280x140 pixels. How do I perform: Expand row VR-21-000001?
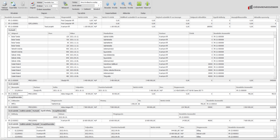pos(6,20)
